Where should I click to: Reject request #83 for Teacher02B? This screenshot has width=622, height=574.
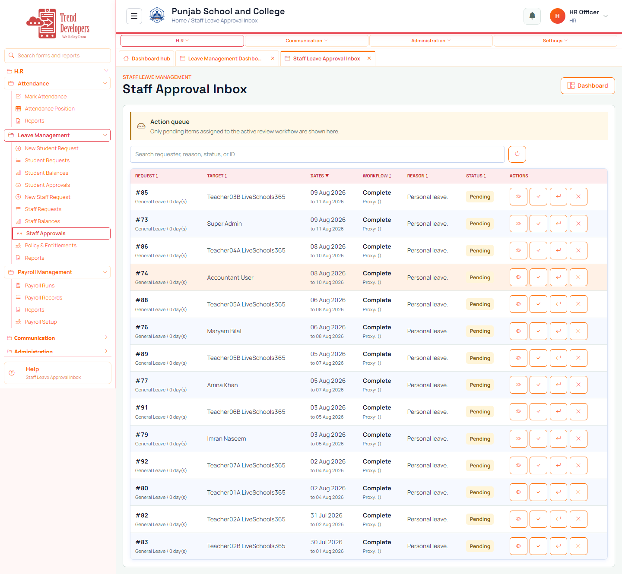(x=578, y=546)
